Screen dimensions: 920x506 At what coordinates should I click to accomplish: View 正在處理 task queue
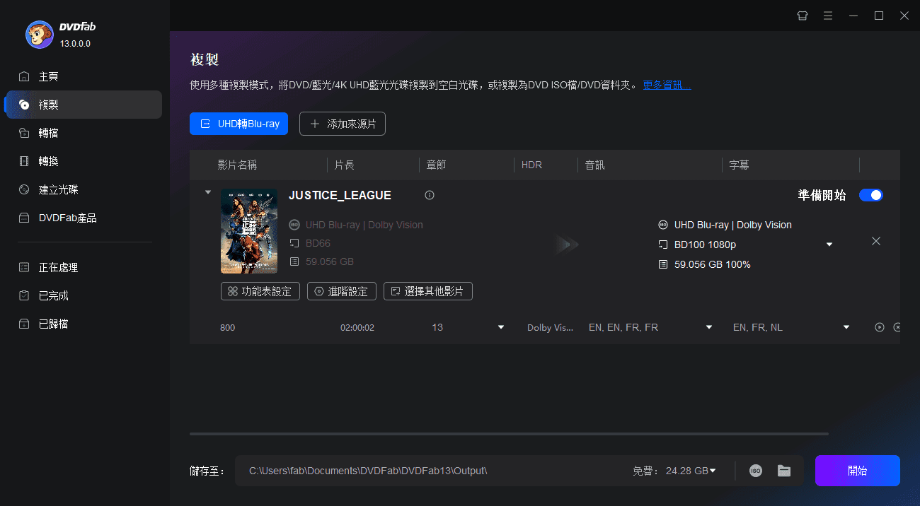pyautogui.click(x=84, y=267)
